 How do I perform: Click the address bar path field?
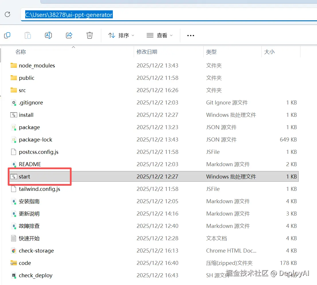tap(169, 15)
